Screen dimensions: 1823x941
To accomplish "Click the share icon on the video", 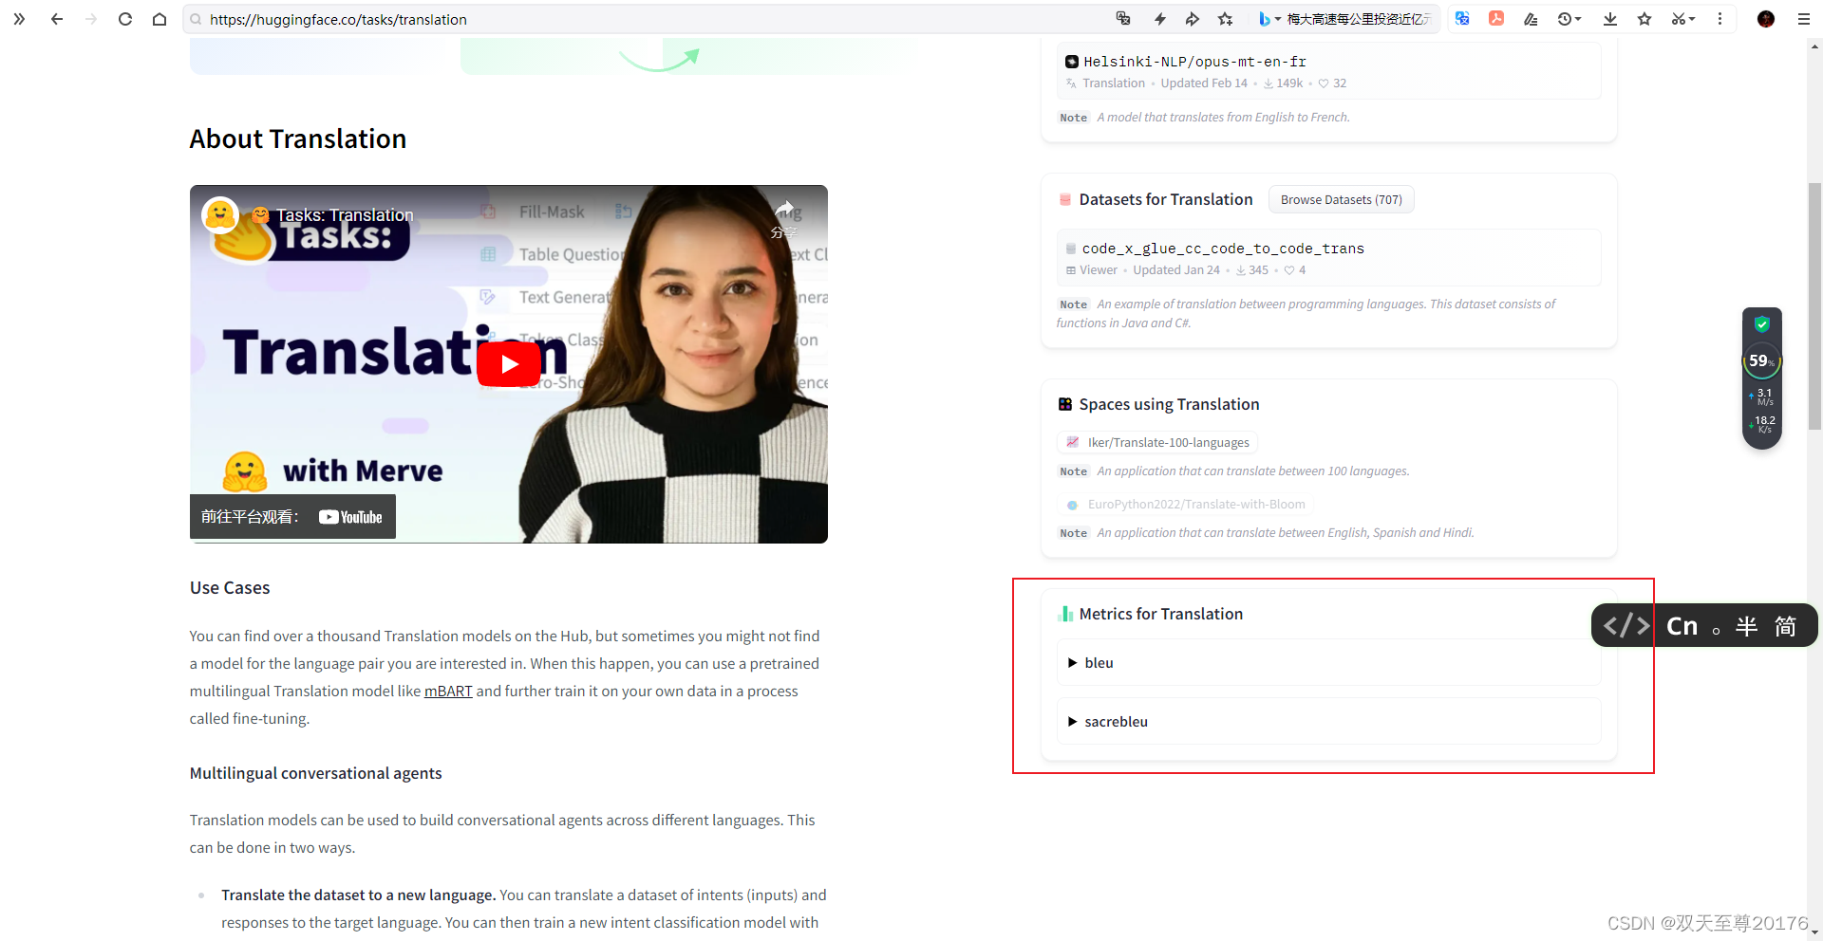I will [784, 217].
